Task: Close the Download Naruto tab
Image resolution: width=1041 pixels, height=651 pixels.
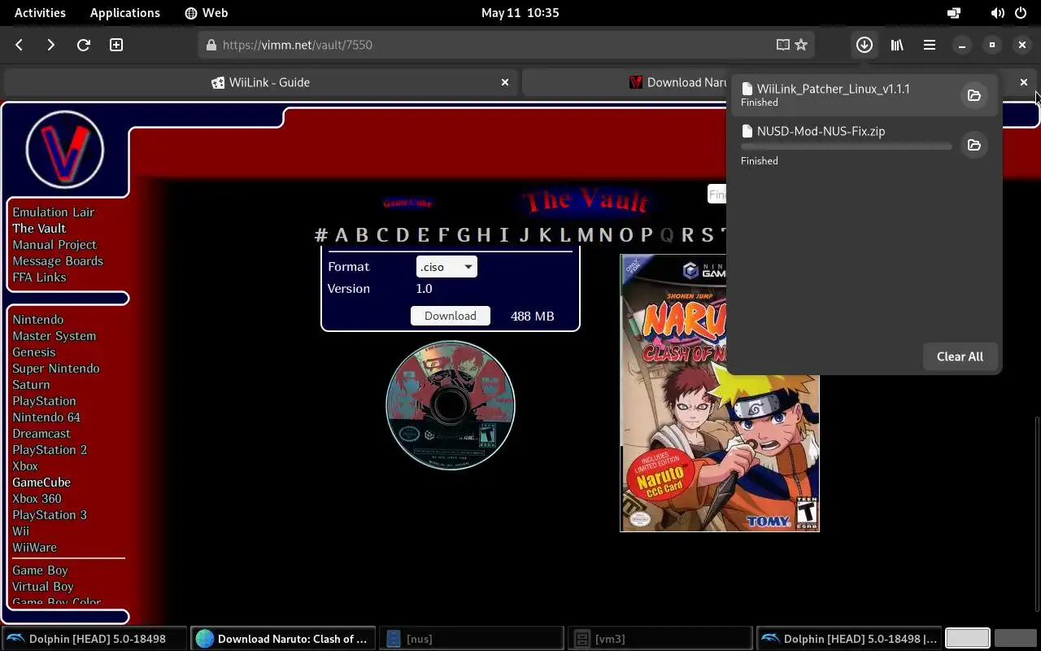Action: [1024, 82]
